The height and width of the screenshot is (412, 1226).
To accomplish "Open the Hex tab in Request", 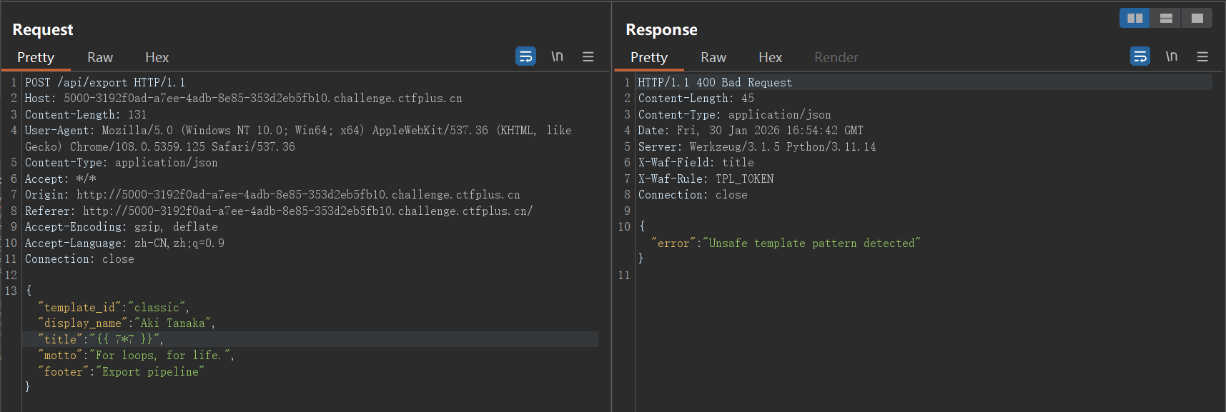I will coord(157,58).
